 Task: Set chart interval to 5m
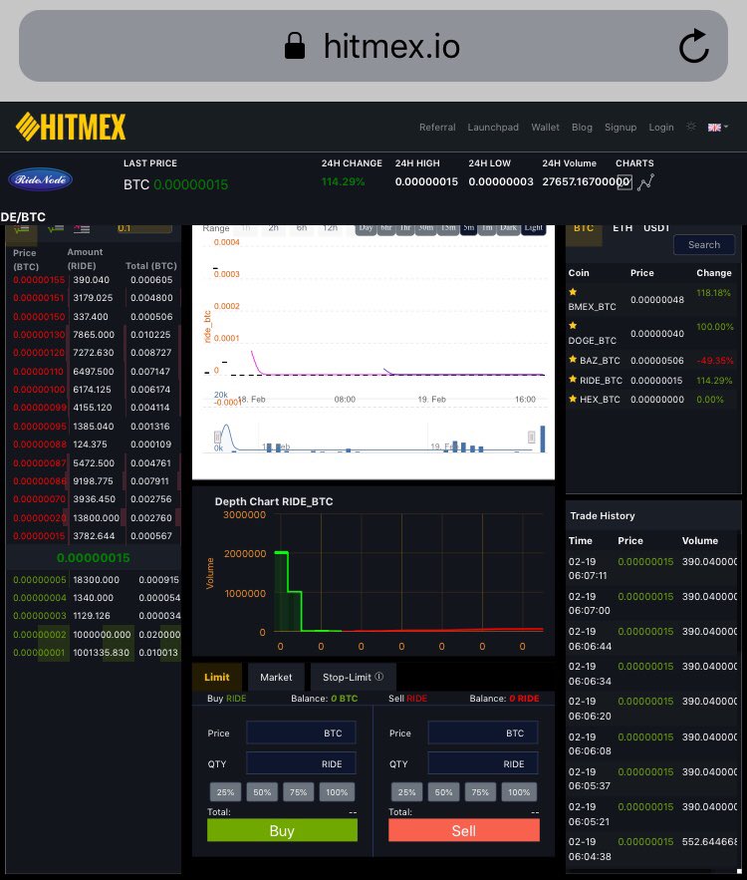click(469, 229)
